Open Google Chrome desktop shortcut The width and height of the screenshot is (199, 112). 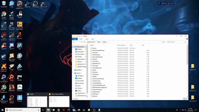4,15
